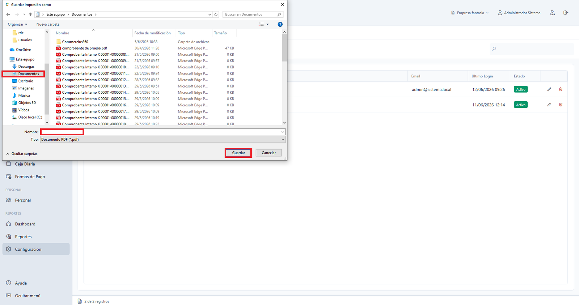This screenshot has height=305, width=579.
Task: Click the red trash icon in the first user row
Action: pos(561,89)
